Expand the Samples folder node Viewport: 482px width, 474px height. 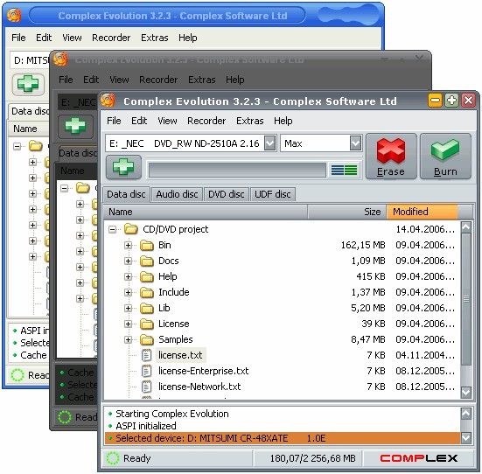point(128,339)
